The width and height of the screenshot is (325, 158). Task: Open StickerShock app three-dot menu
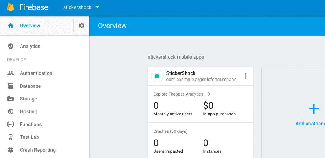pos(246,76)
